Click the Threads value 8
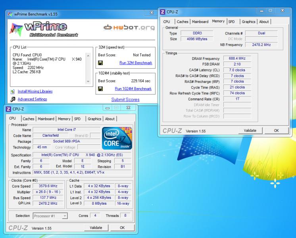Viewport: 296px width, 238px height. (x=125, y=215)
